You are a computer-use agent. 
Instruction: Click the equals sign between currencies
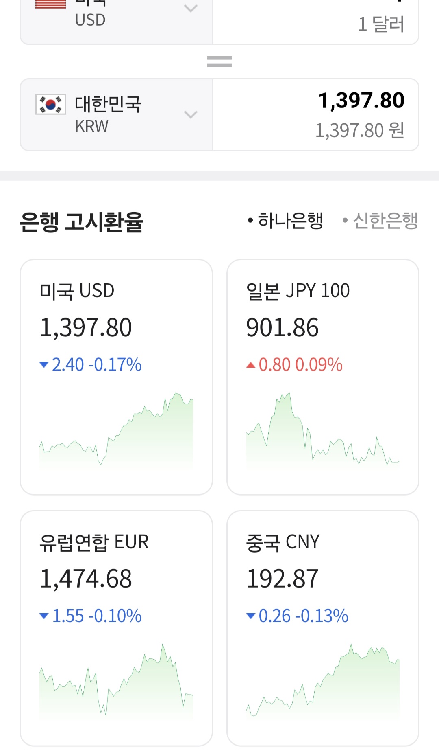[x=219, y=61]
